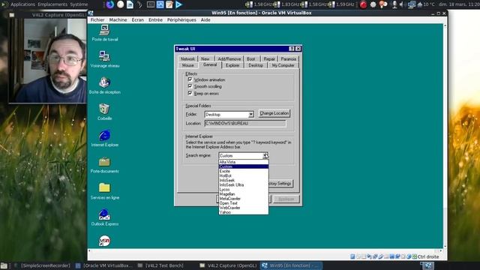Screen dimensions: 480x270
Task: Toggle the Smooth scrolling checkbox
Action: 190,86
